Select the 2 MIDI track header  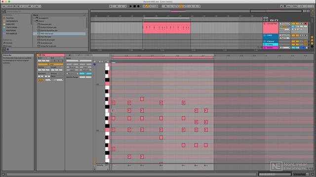pyautogui.click(x=271, y=36)
